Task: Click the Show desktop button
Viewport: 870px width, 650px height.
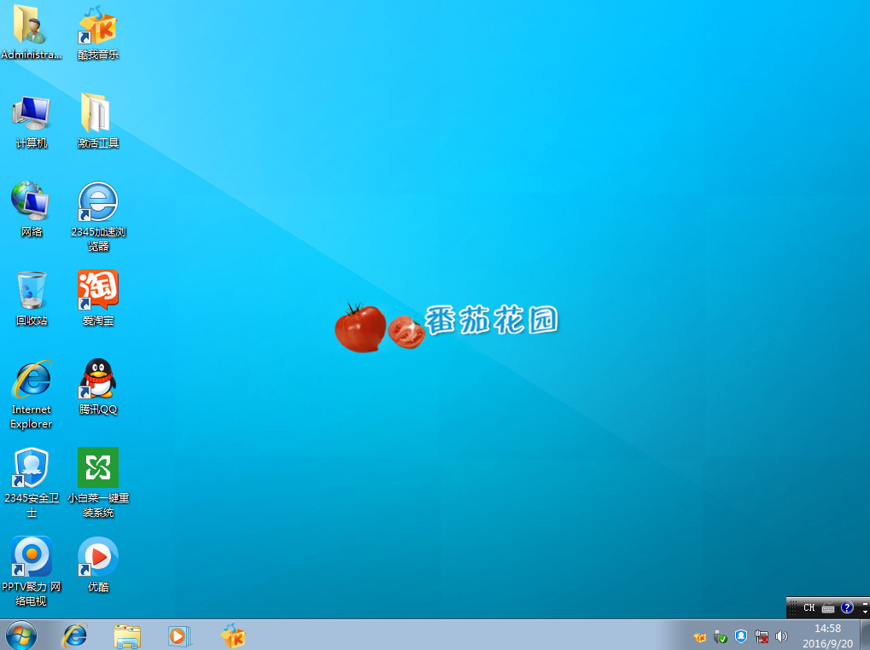Action: click(866, 635)
